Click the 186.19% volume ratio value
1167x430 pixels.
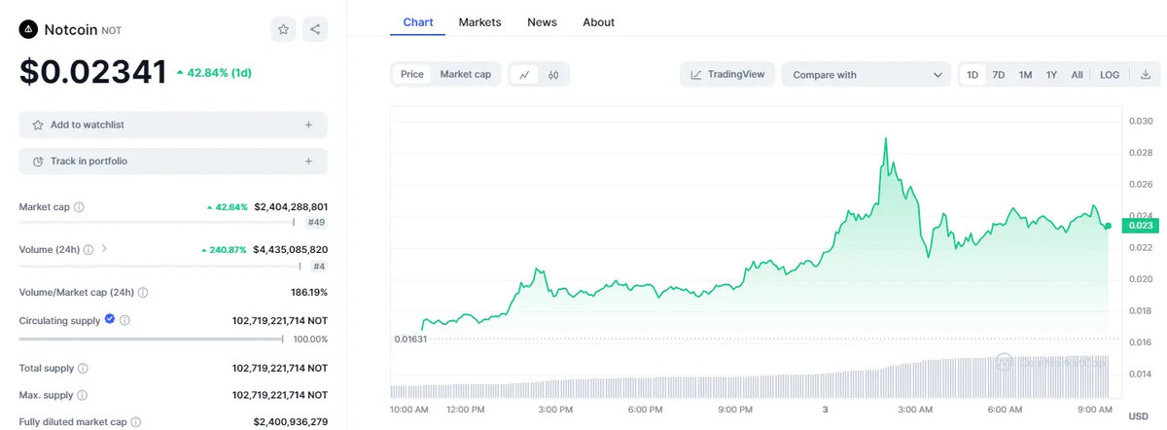tap(307, 292)
